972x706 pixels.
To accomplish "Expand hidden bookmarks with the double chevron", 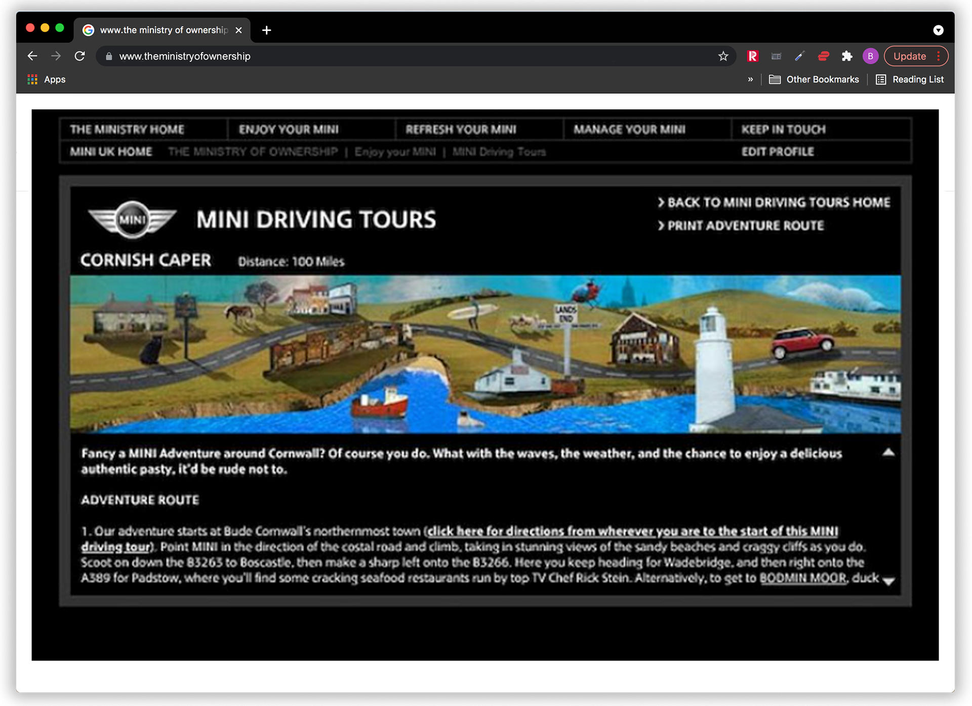I will (x=750, y=79).
